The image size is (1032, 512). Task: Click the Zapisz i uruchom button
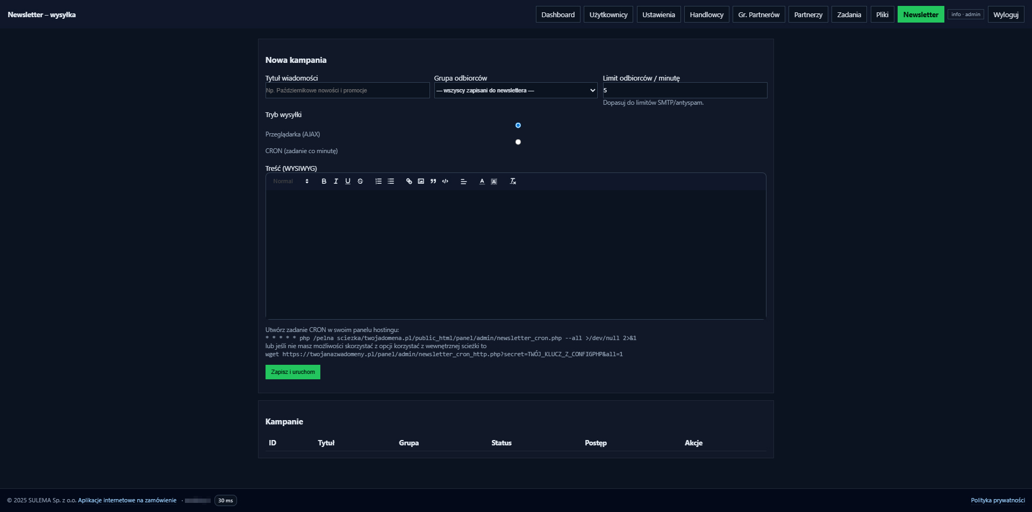click(292, 372)
